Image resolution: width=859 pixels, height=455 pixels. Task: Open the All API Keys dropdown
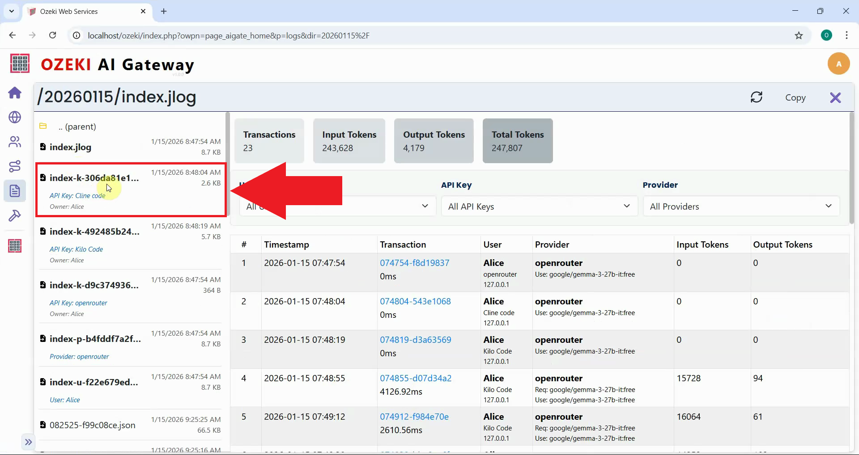click(x=539, y=206)
